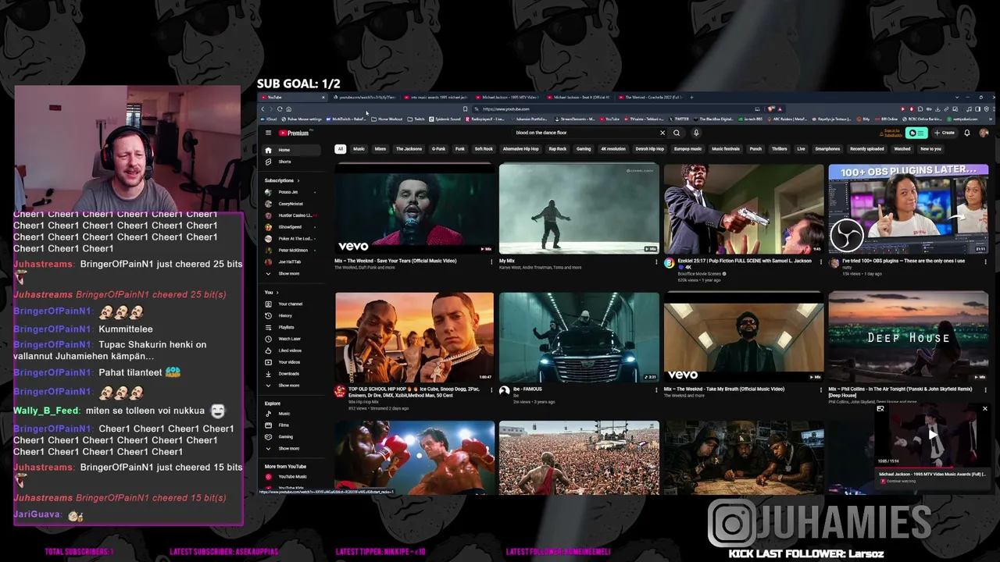
Task: Open CaseyNeistat subscription channel
Action: [290, 204]
